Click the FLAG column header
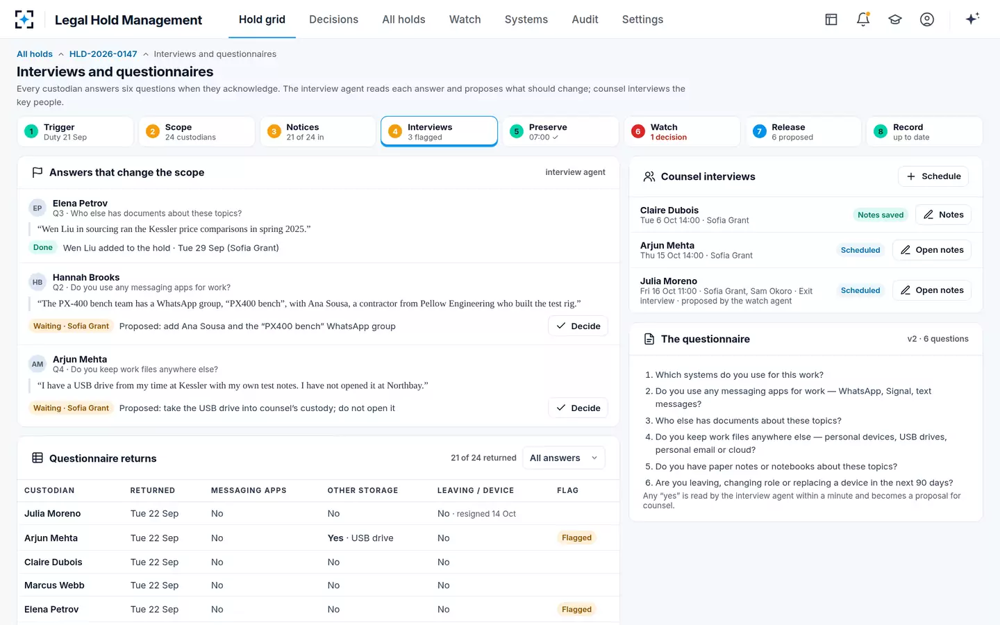1000x625 pixels. coord(567,490)
